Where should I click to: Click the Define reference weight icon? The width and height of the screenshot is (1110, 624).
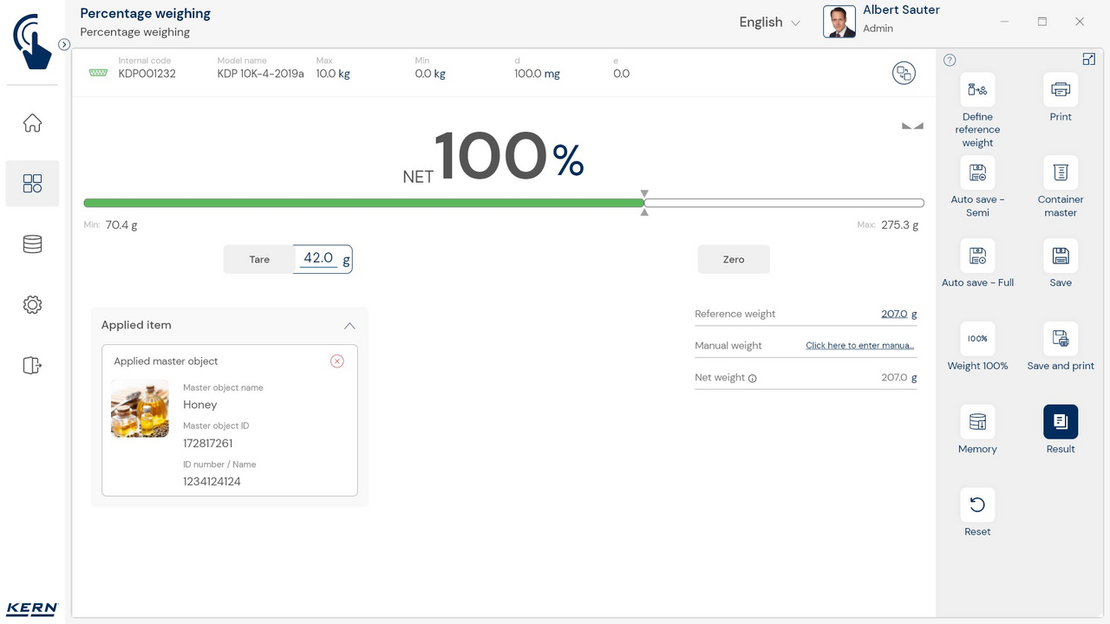point(977,90)
